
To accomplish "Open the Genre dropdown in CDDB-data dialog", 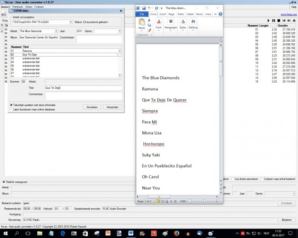I will coord(119,31).
